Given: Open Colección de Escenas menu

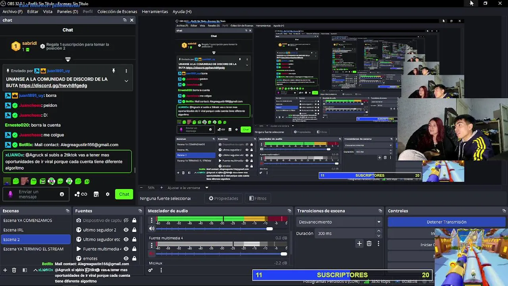Looking at the screenshot, I should coord(117,12).
